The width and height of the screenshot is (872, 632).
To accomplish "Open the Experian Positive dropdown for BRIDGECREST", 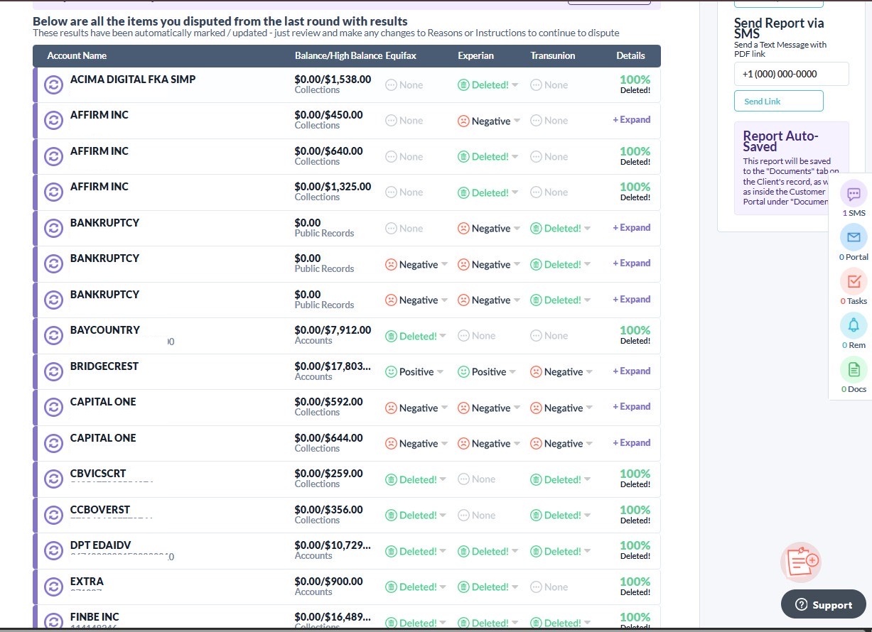I will [488, 371].
